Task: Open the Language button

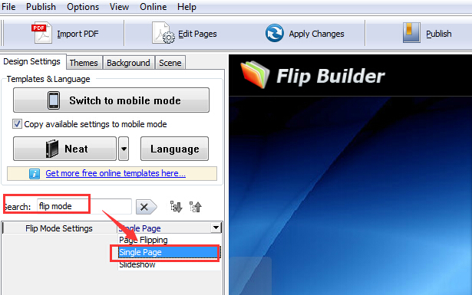Action: pos(174,149)
